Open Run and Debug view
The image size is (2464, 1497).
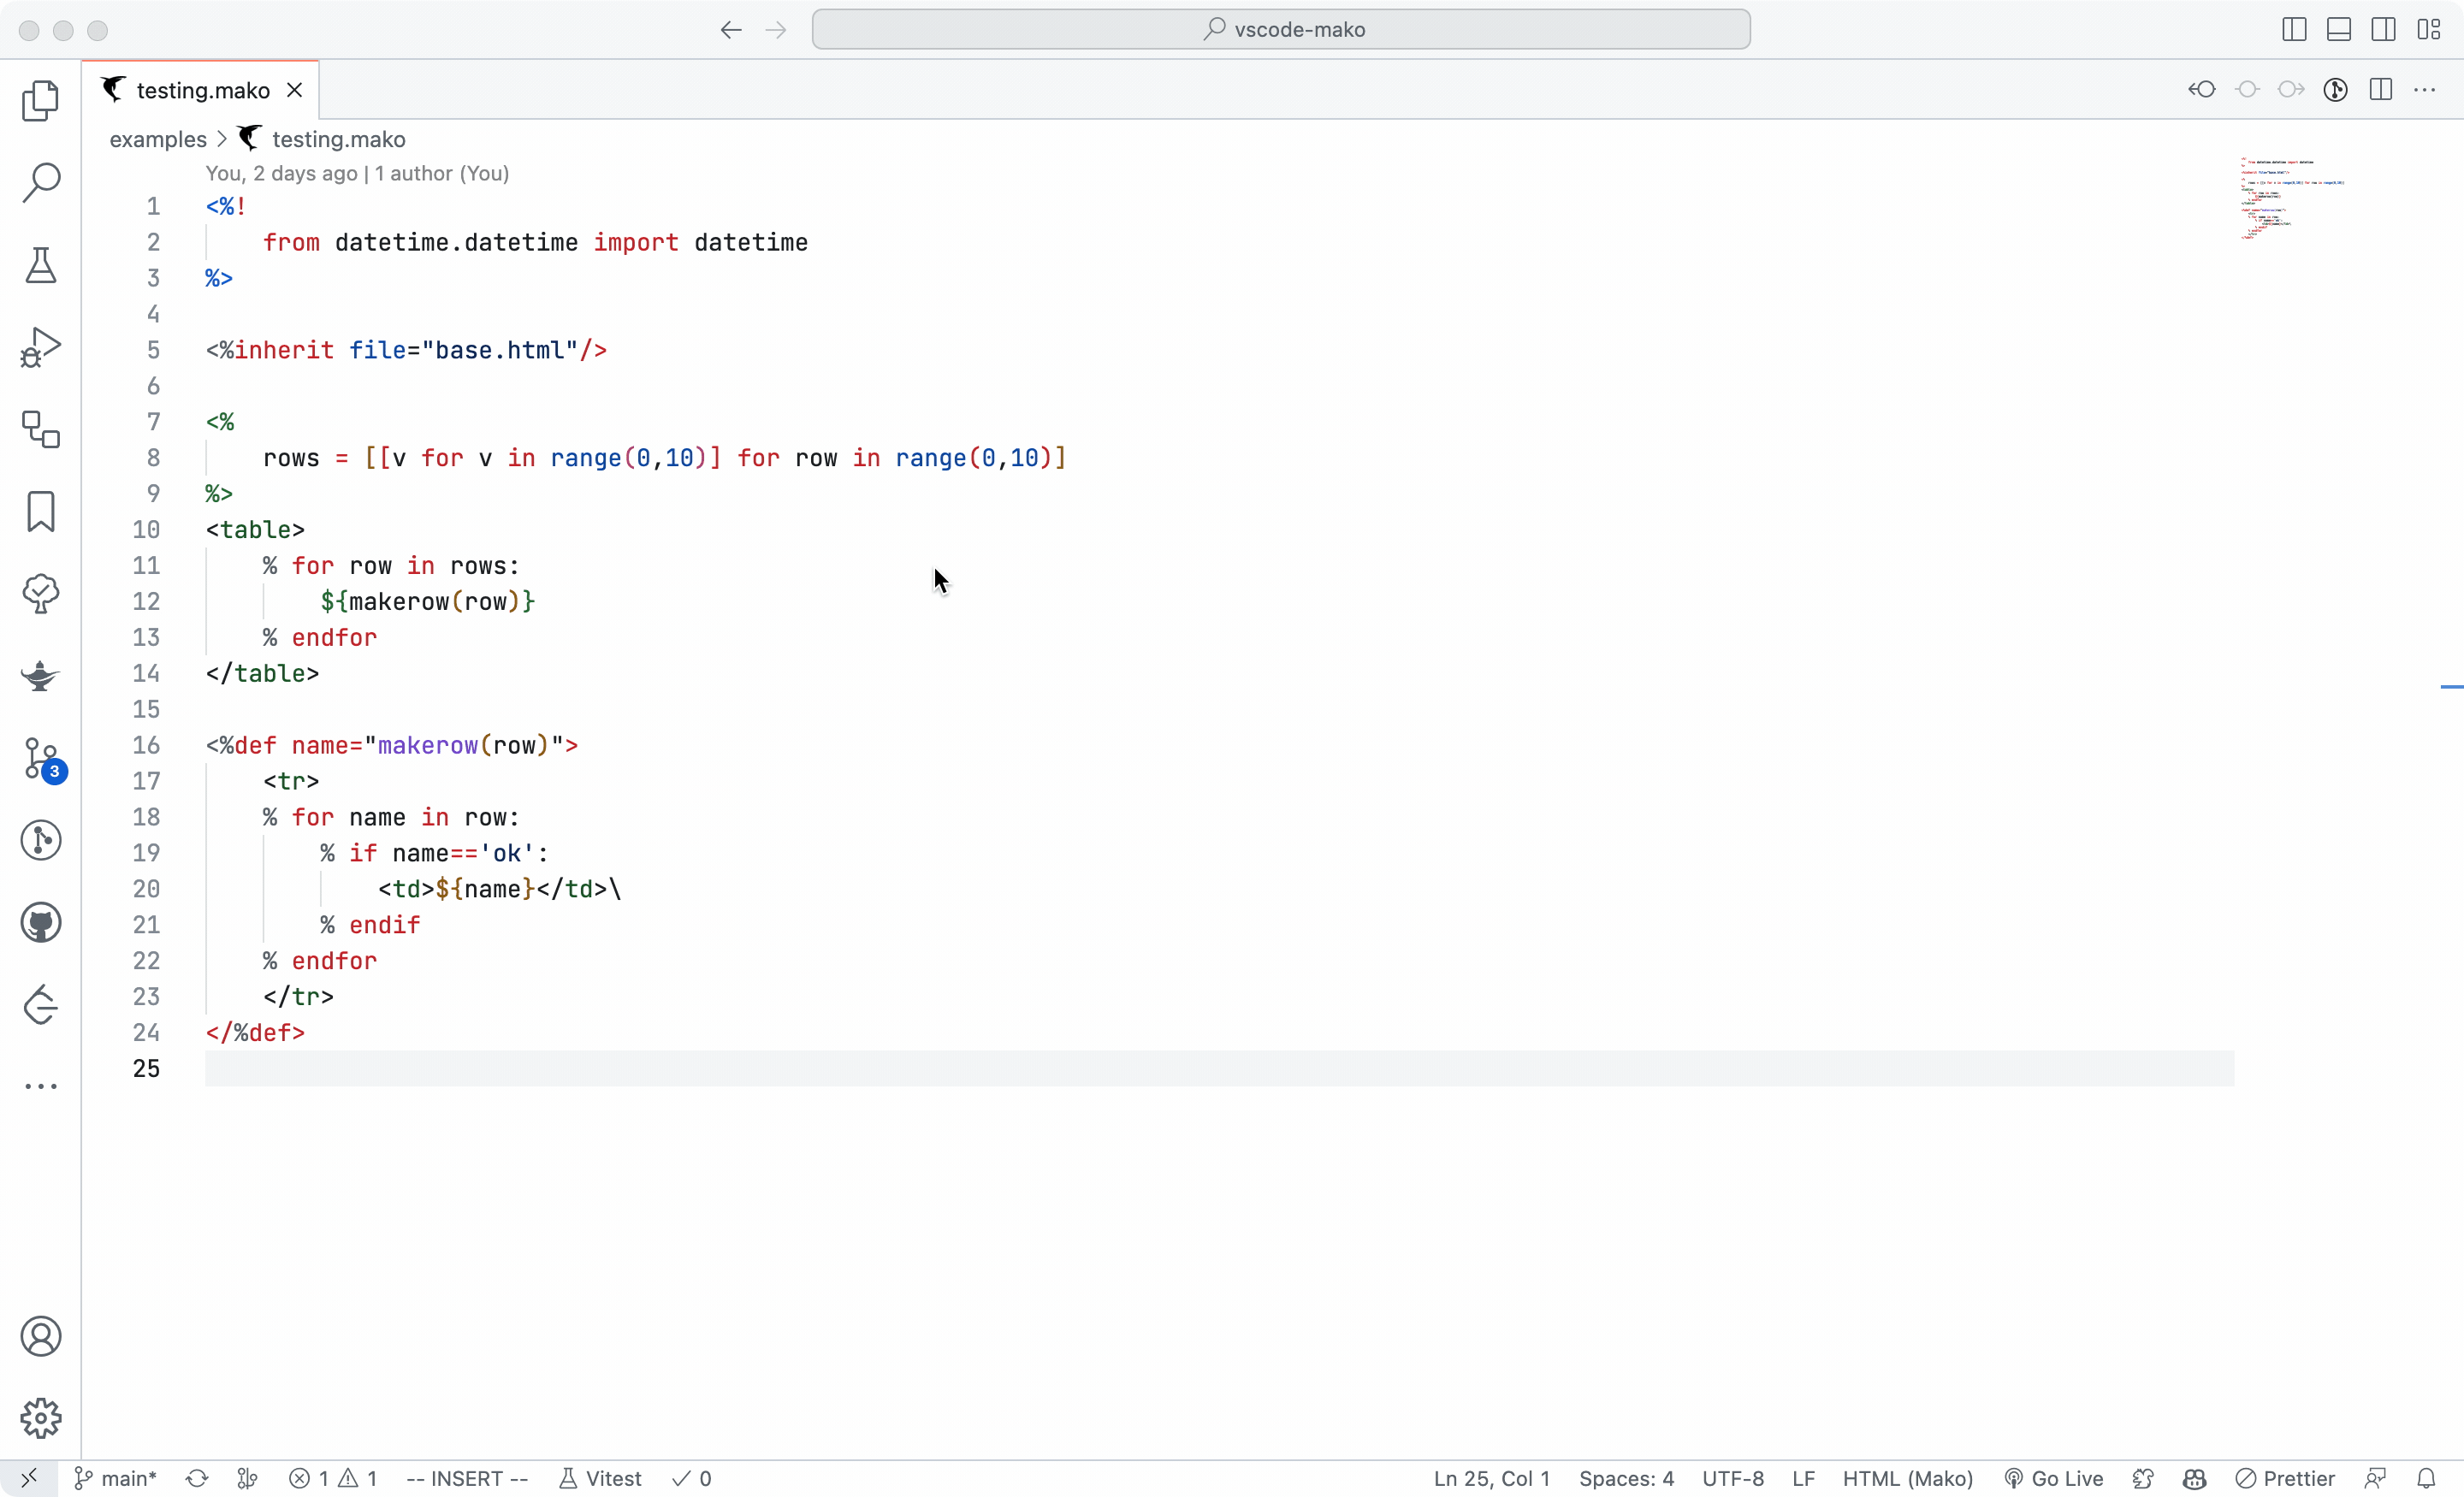(x=40, y=347)
